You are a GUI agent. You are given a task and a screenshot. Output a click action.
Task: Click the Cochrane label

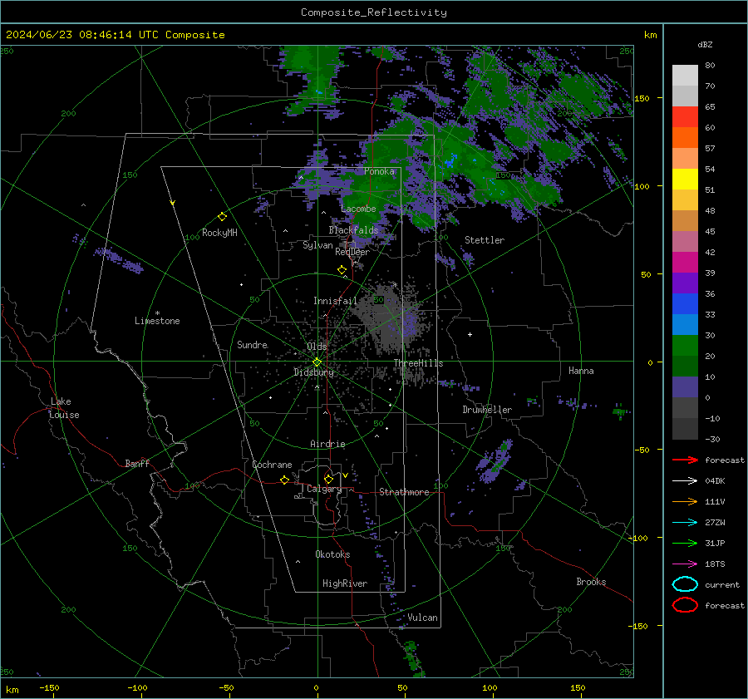click(x=272, y=465)
